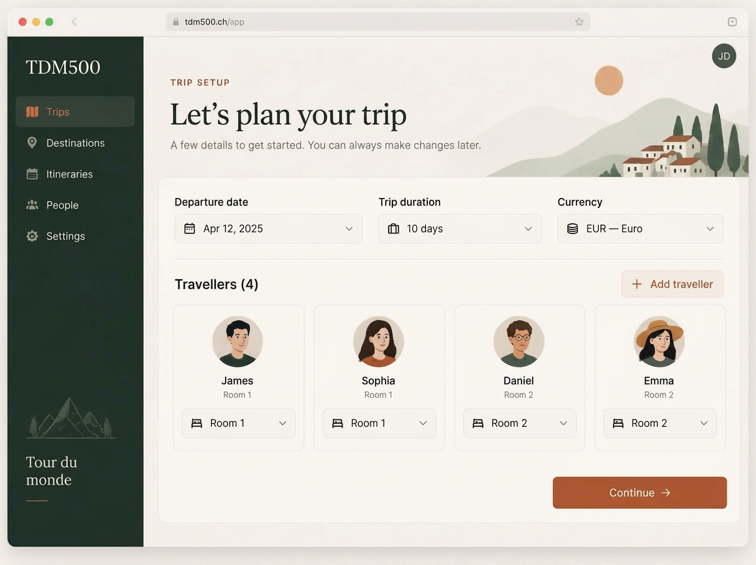This screenshot has height=565, width=756.
Task: Click the People group icon
Action: [32, 205]
